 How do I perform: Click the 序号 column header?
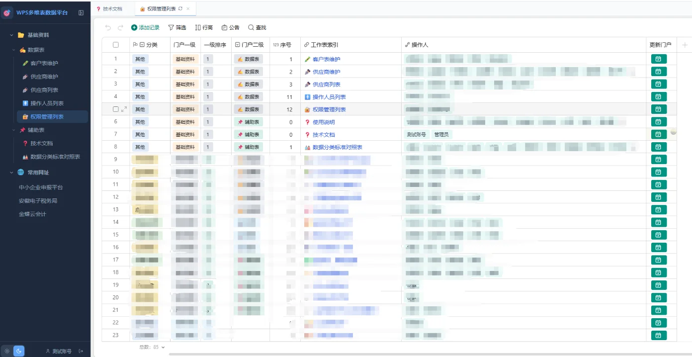pos(285,45)
